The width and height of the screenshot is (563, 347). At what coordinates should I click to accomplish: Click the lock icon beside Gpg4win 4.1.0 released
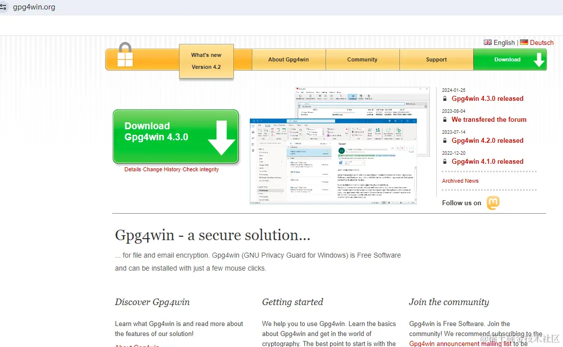click(445, 161)
